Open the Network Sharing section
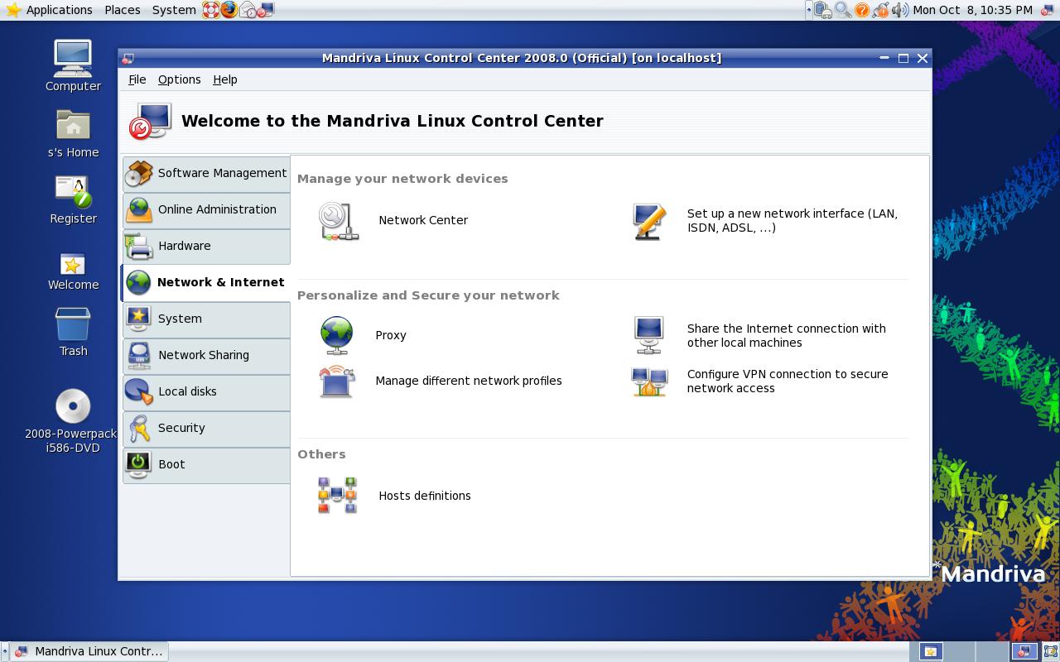 click(x=206, y=355)
